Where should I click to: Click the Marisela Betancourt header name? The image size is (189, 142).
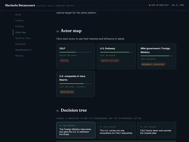[x=20, y=5]
